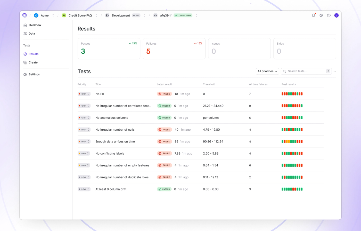The height and width of the screenshot is (231, 361).
Task: Change HIGH priority for Enough data arrives
Action: pyautogui.click(x=84, y=141)
